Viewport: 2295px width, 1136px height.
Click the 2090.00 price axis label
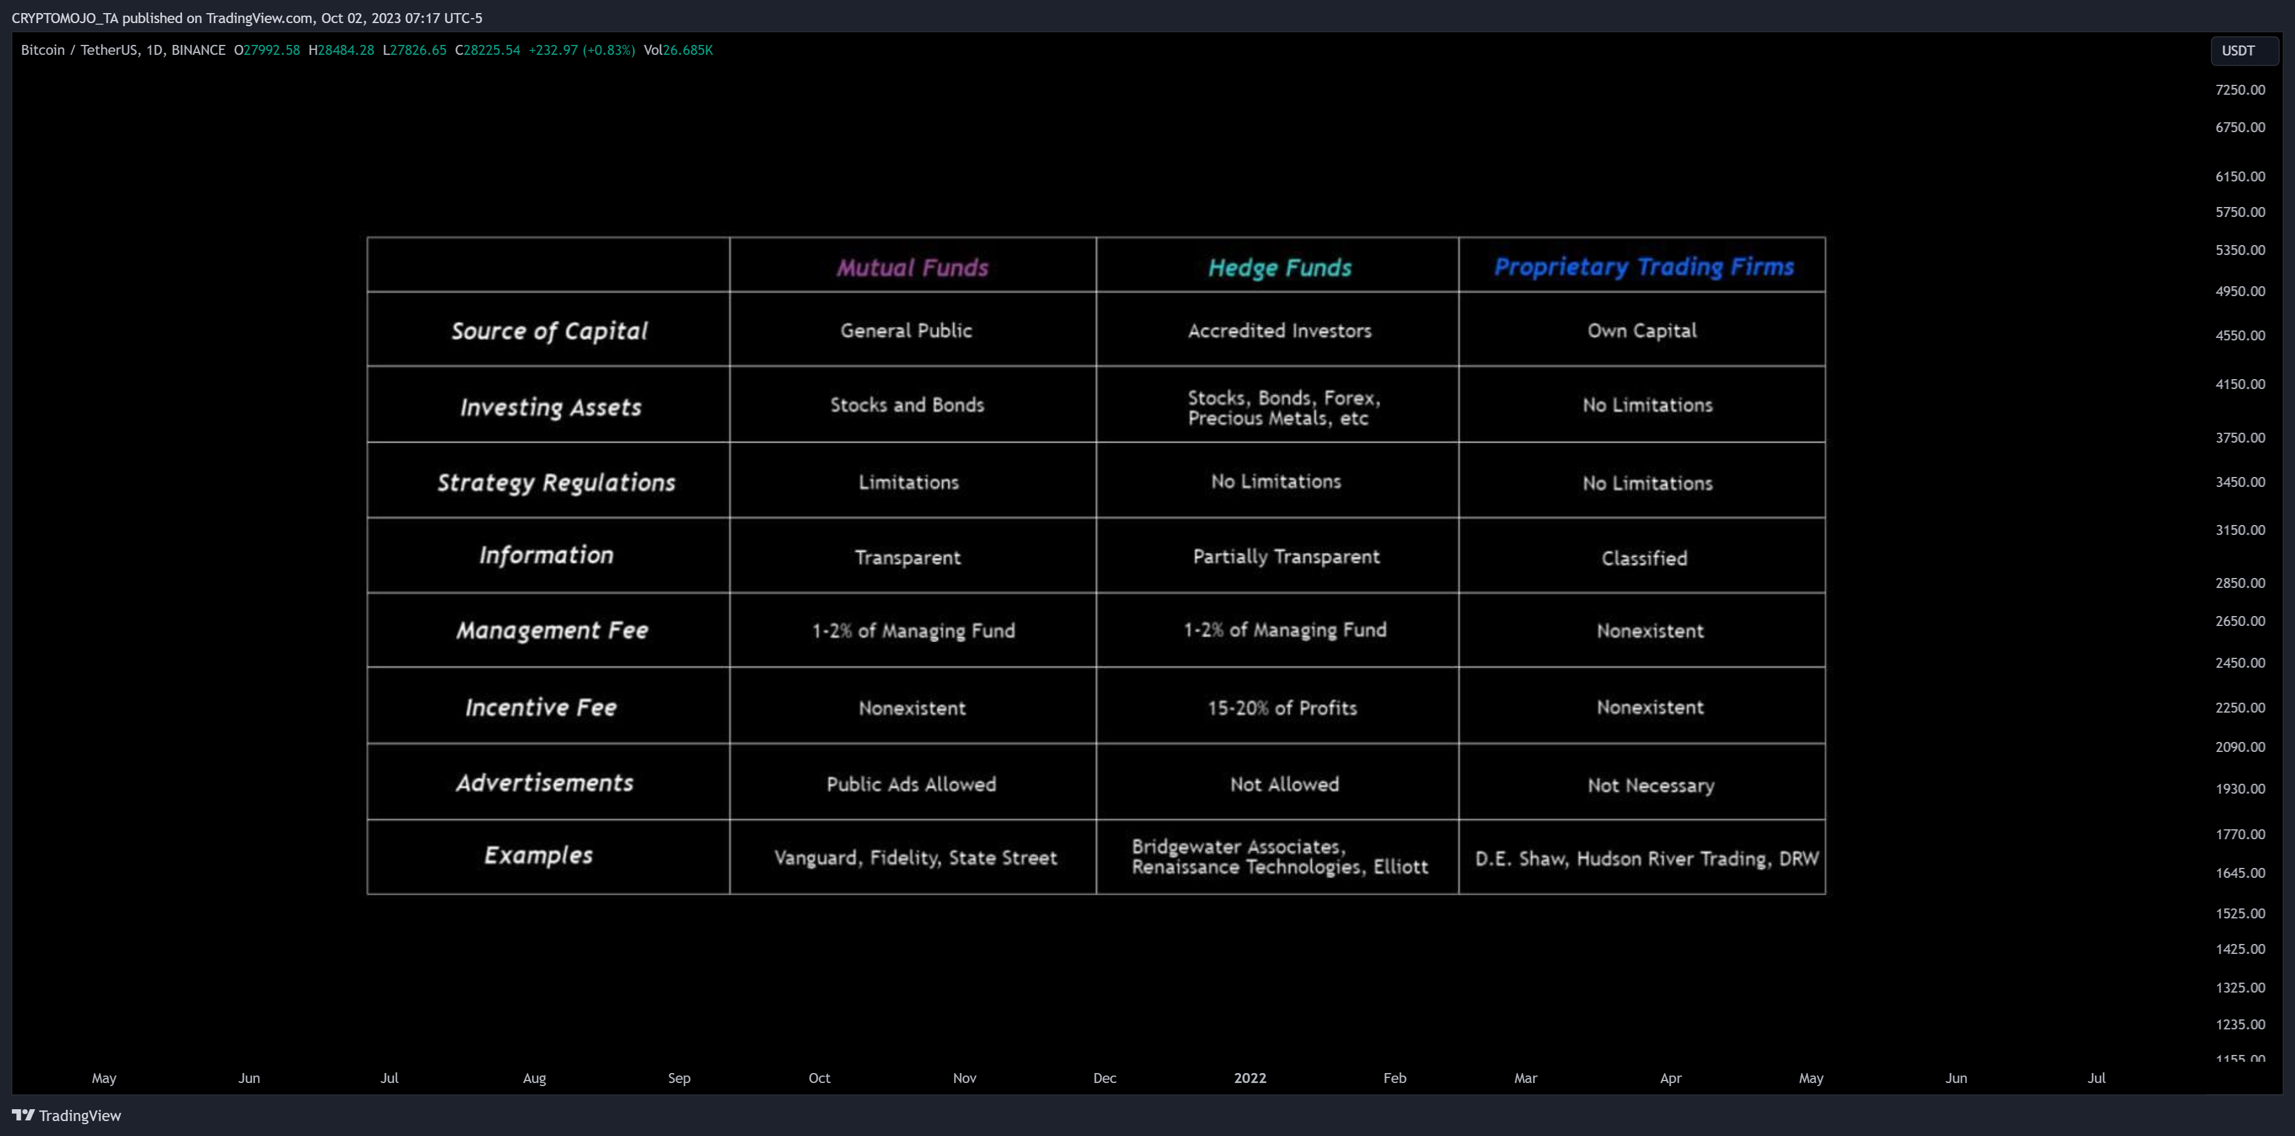(2239, 747)
